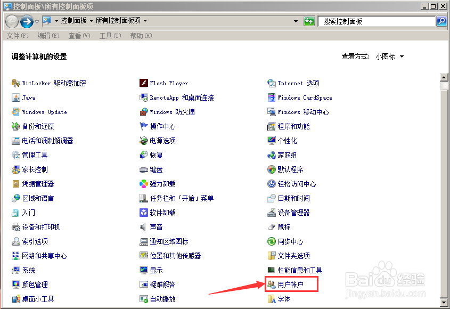The image size is (450, 309).
Task: Click 轻松访问中心 icon
Action: coord(271,184)
